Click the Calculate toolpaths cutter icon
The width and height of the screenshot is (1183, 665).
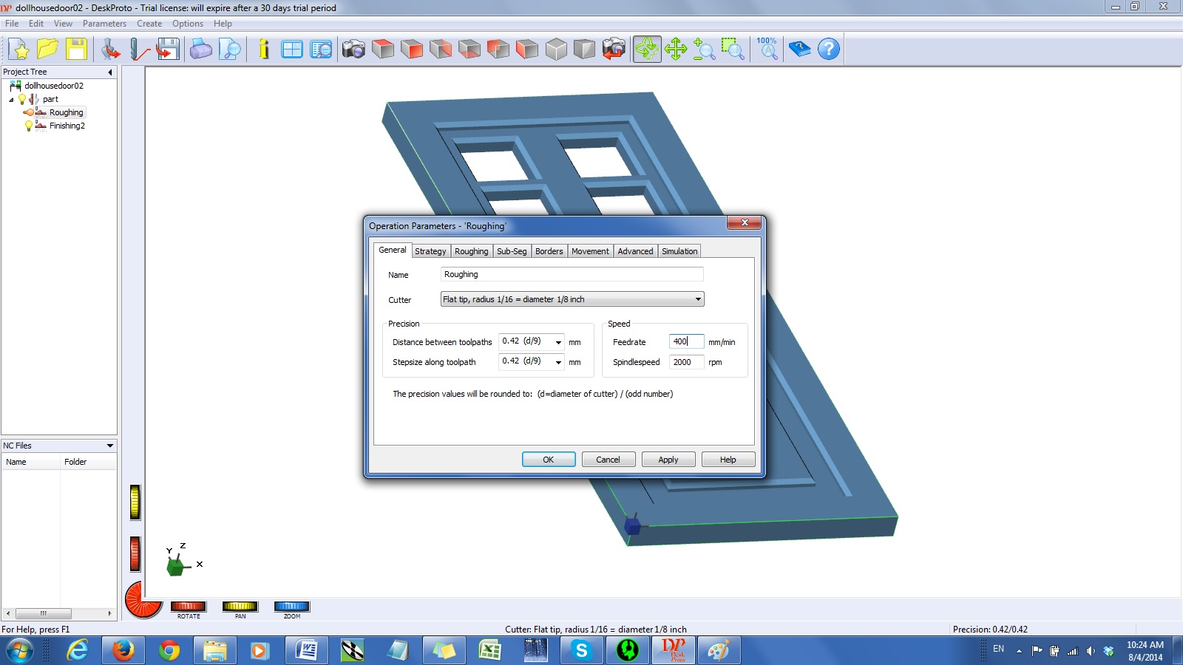pos(111,50)
